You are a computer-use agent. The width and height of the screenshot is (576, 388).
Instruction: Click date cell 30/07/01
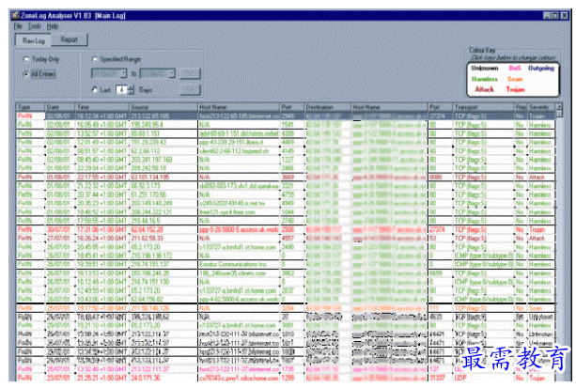60,229
